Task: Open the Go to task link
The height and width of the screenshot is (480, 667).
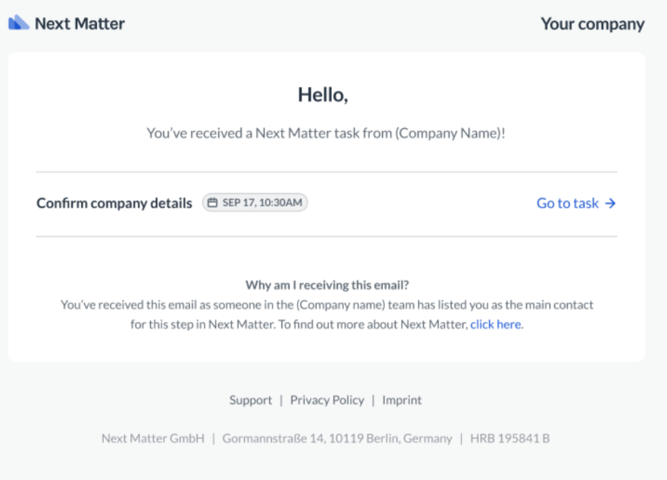Action: pos(576,203)
